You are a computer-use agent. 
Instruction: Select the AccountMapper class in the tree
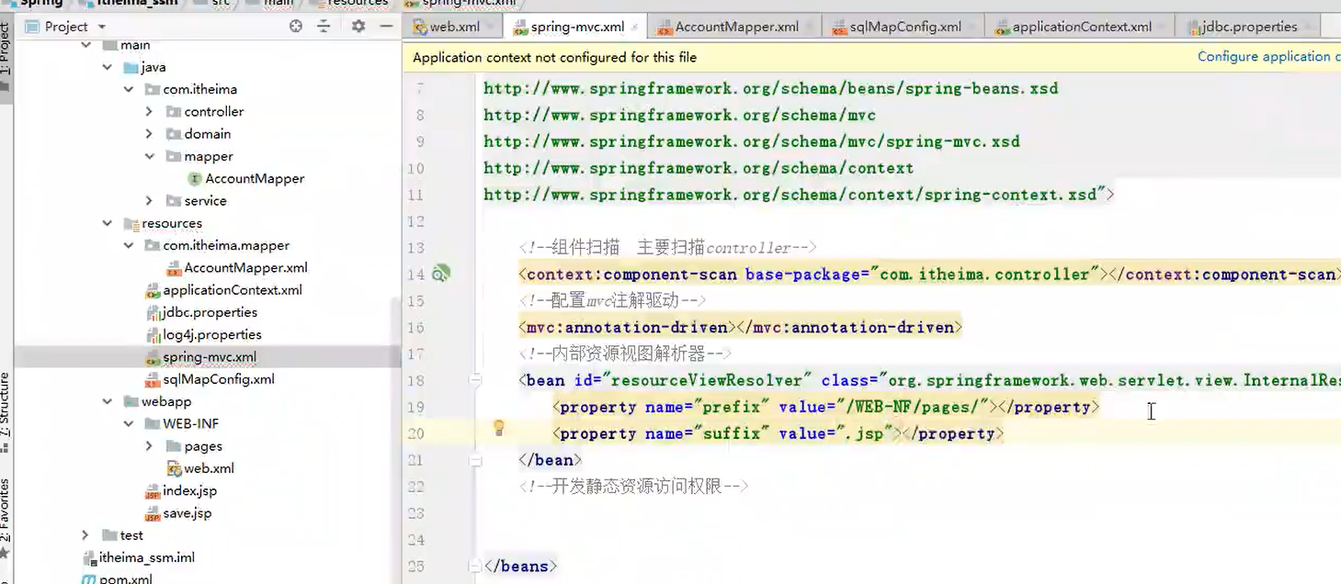255,178
